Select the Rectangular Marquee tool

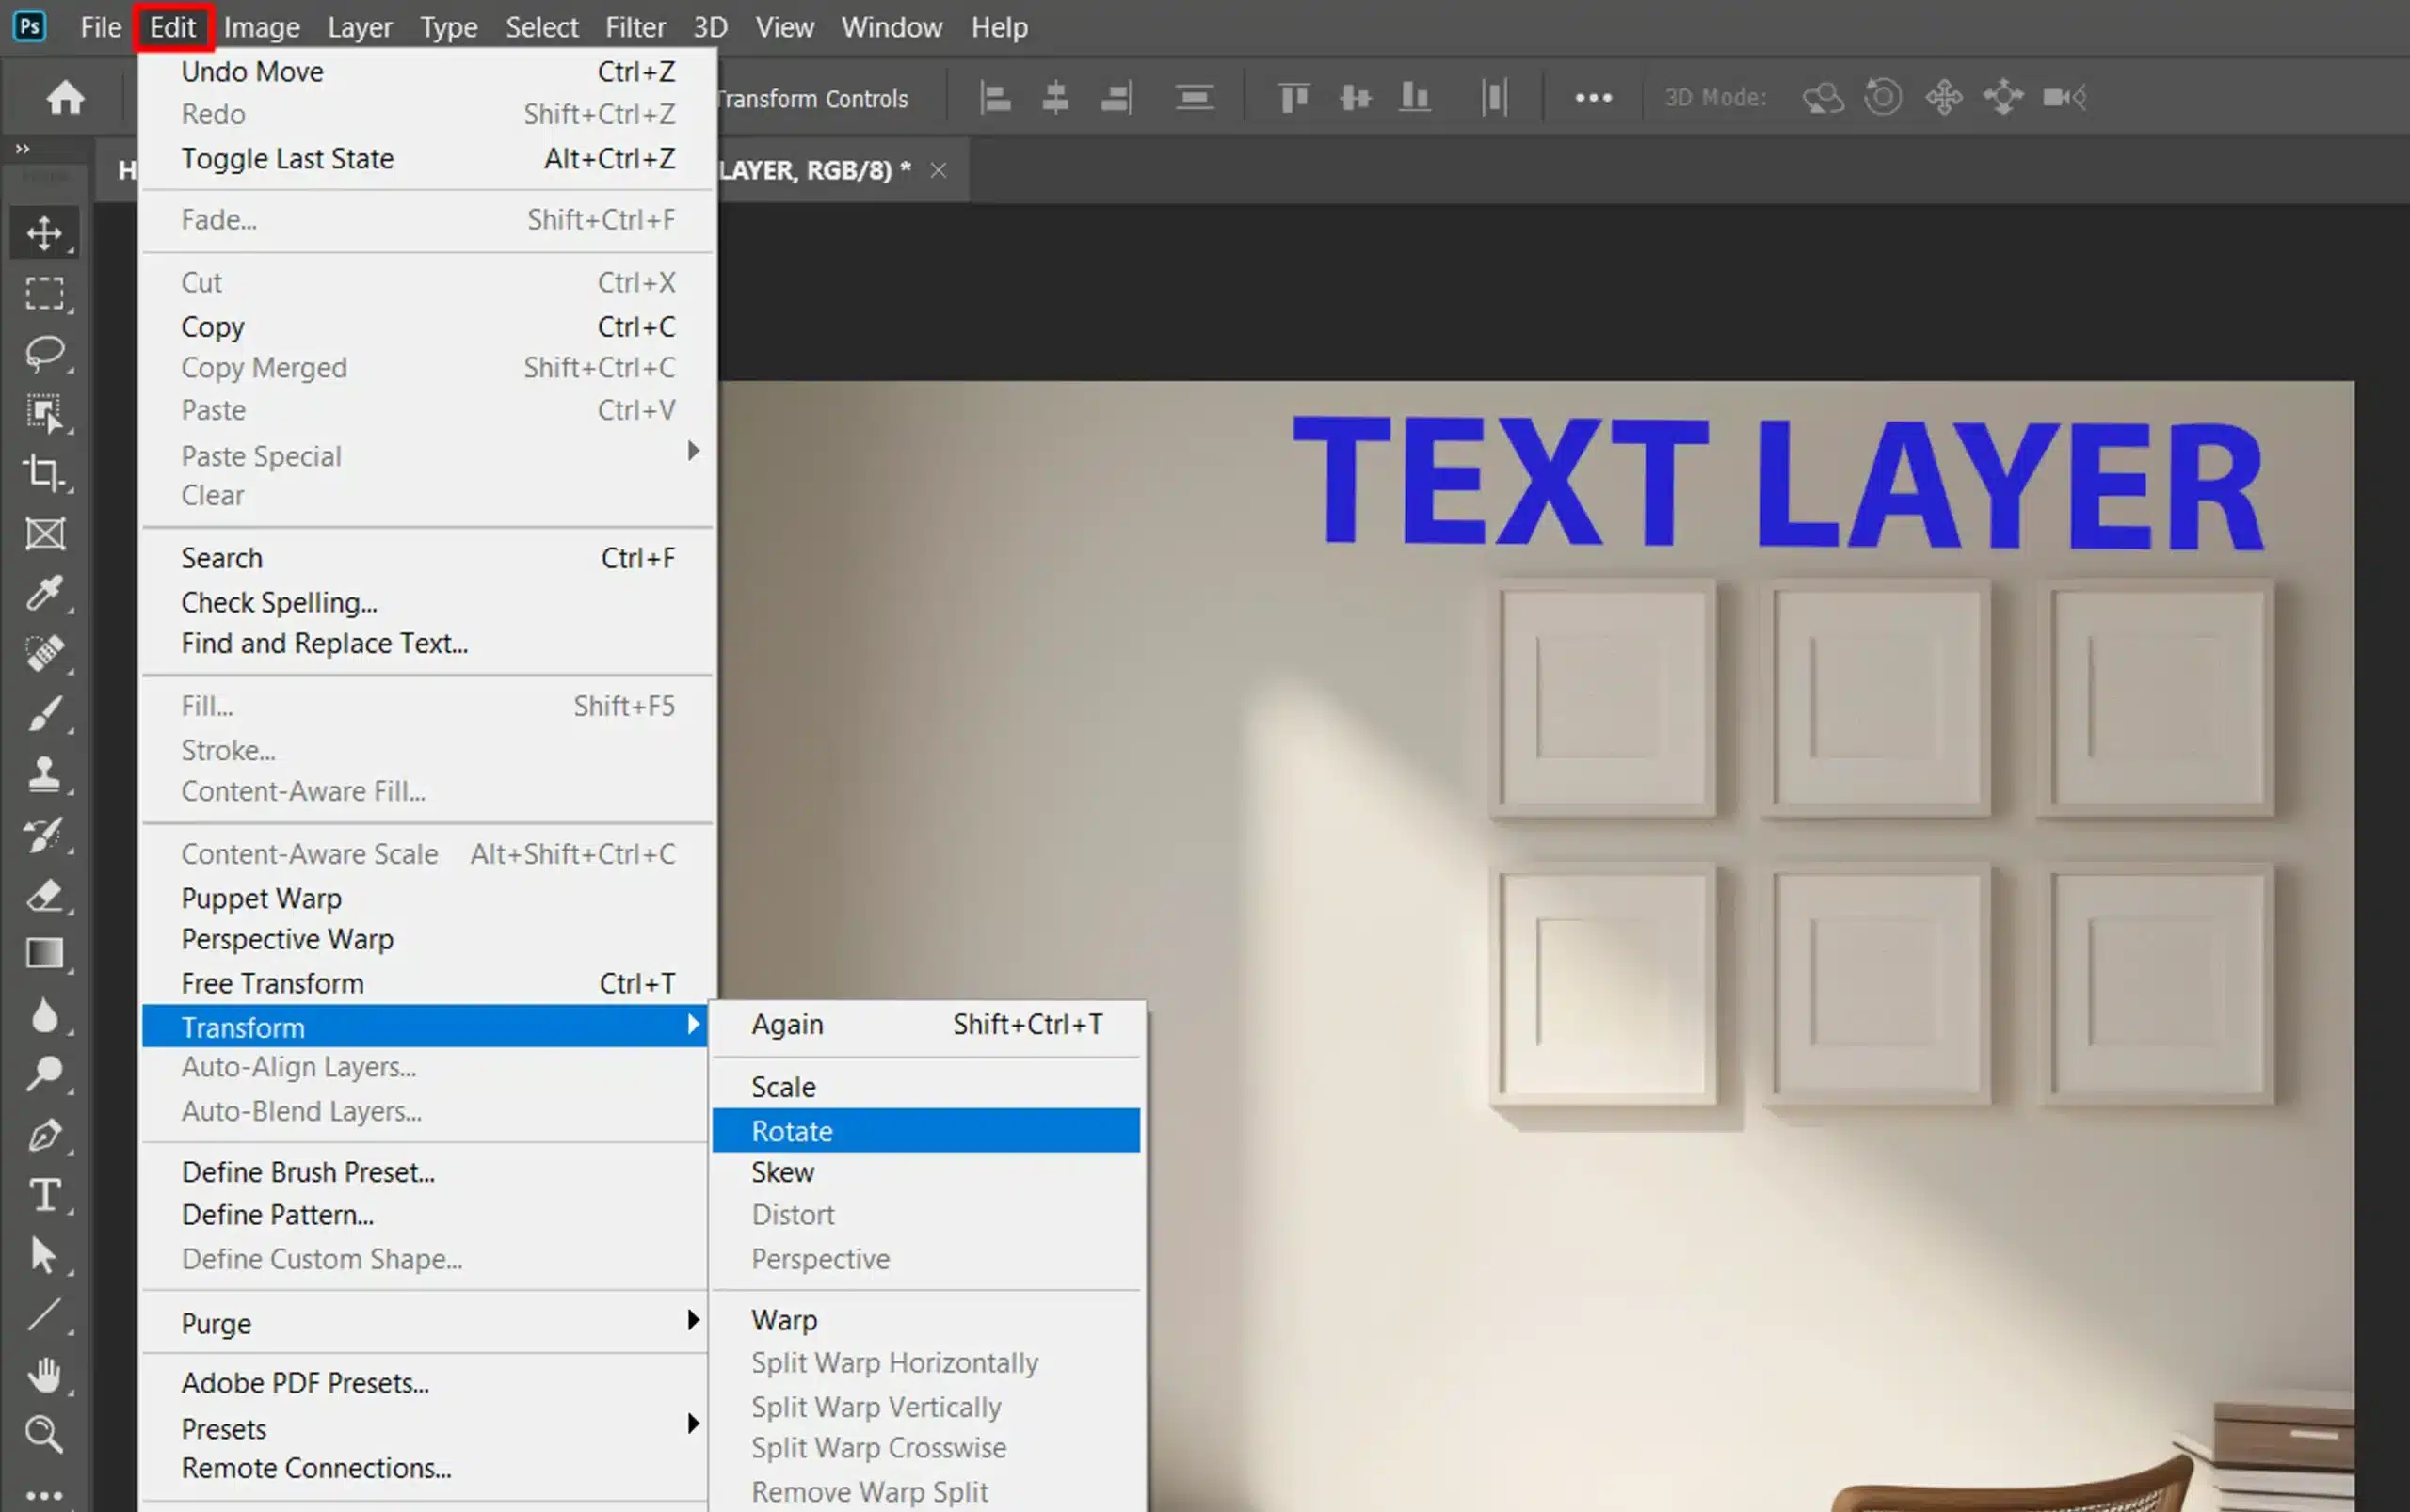point(44,293)
